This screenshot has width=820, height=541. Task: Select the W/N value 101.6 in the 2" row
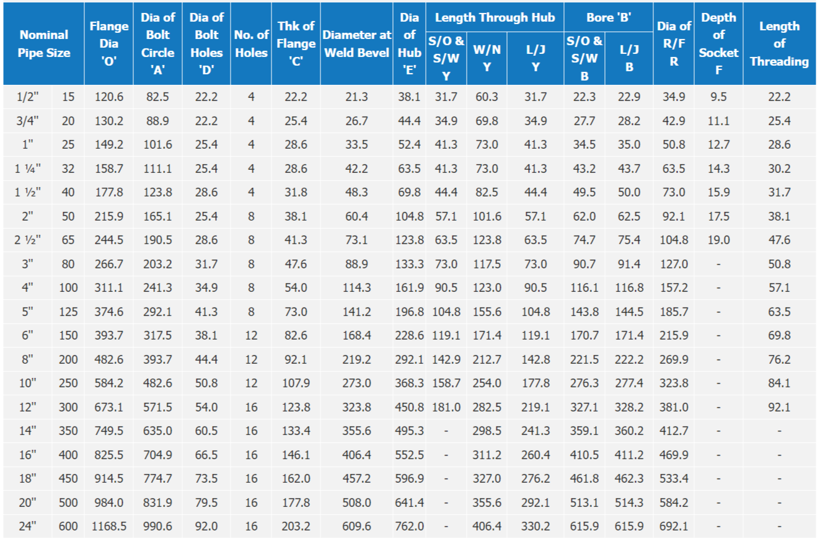click(x=487, y=216)
